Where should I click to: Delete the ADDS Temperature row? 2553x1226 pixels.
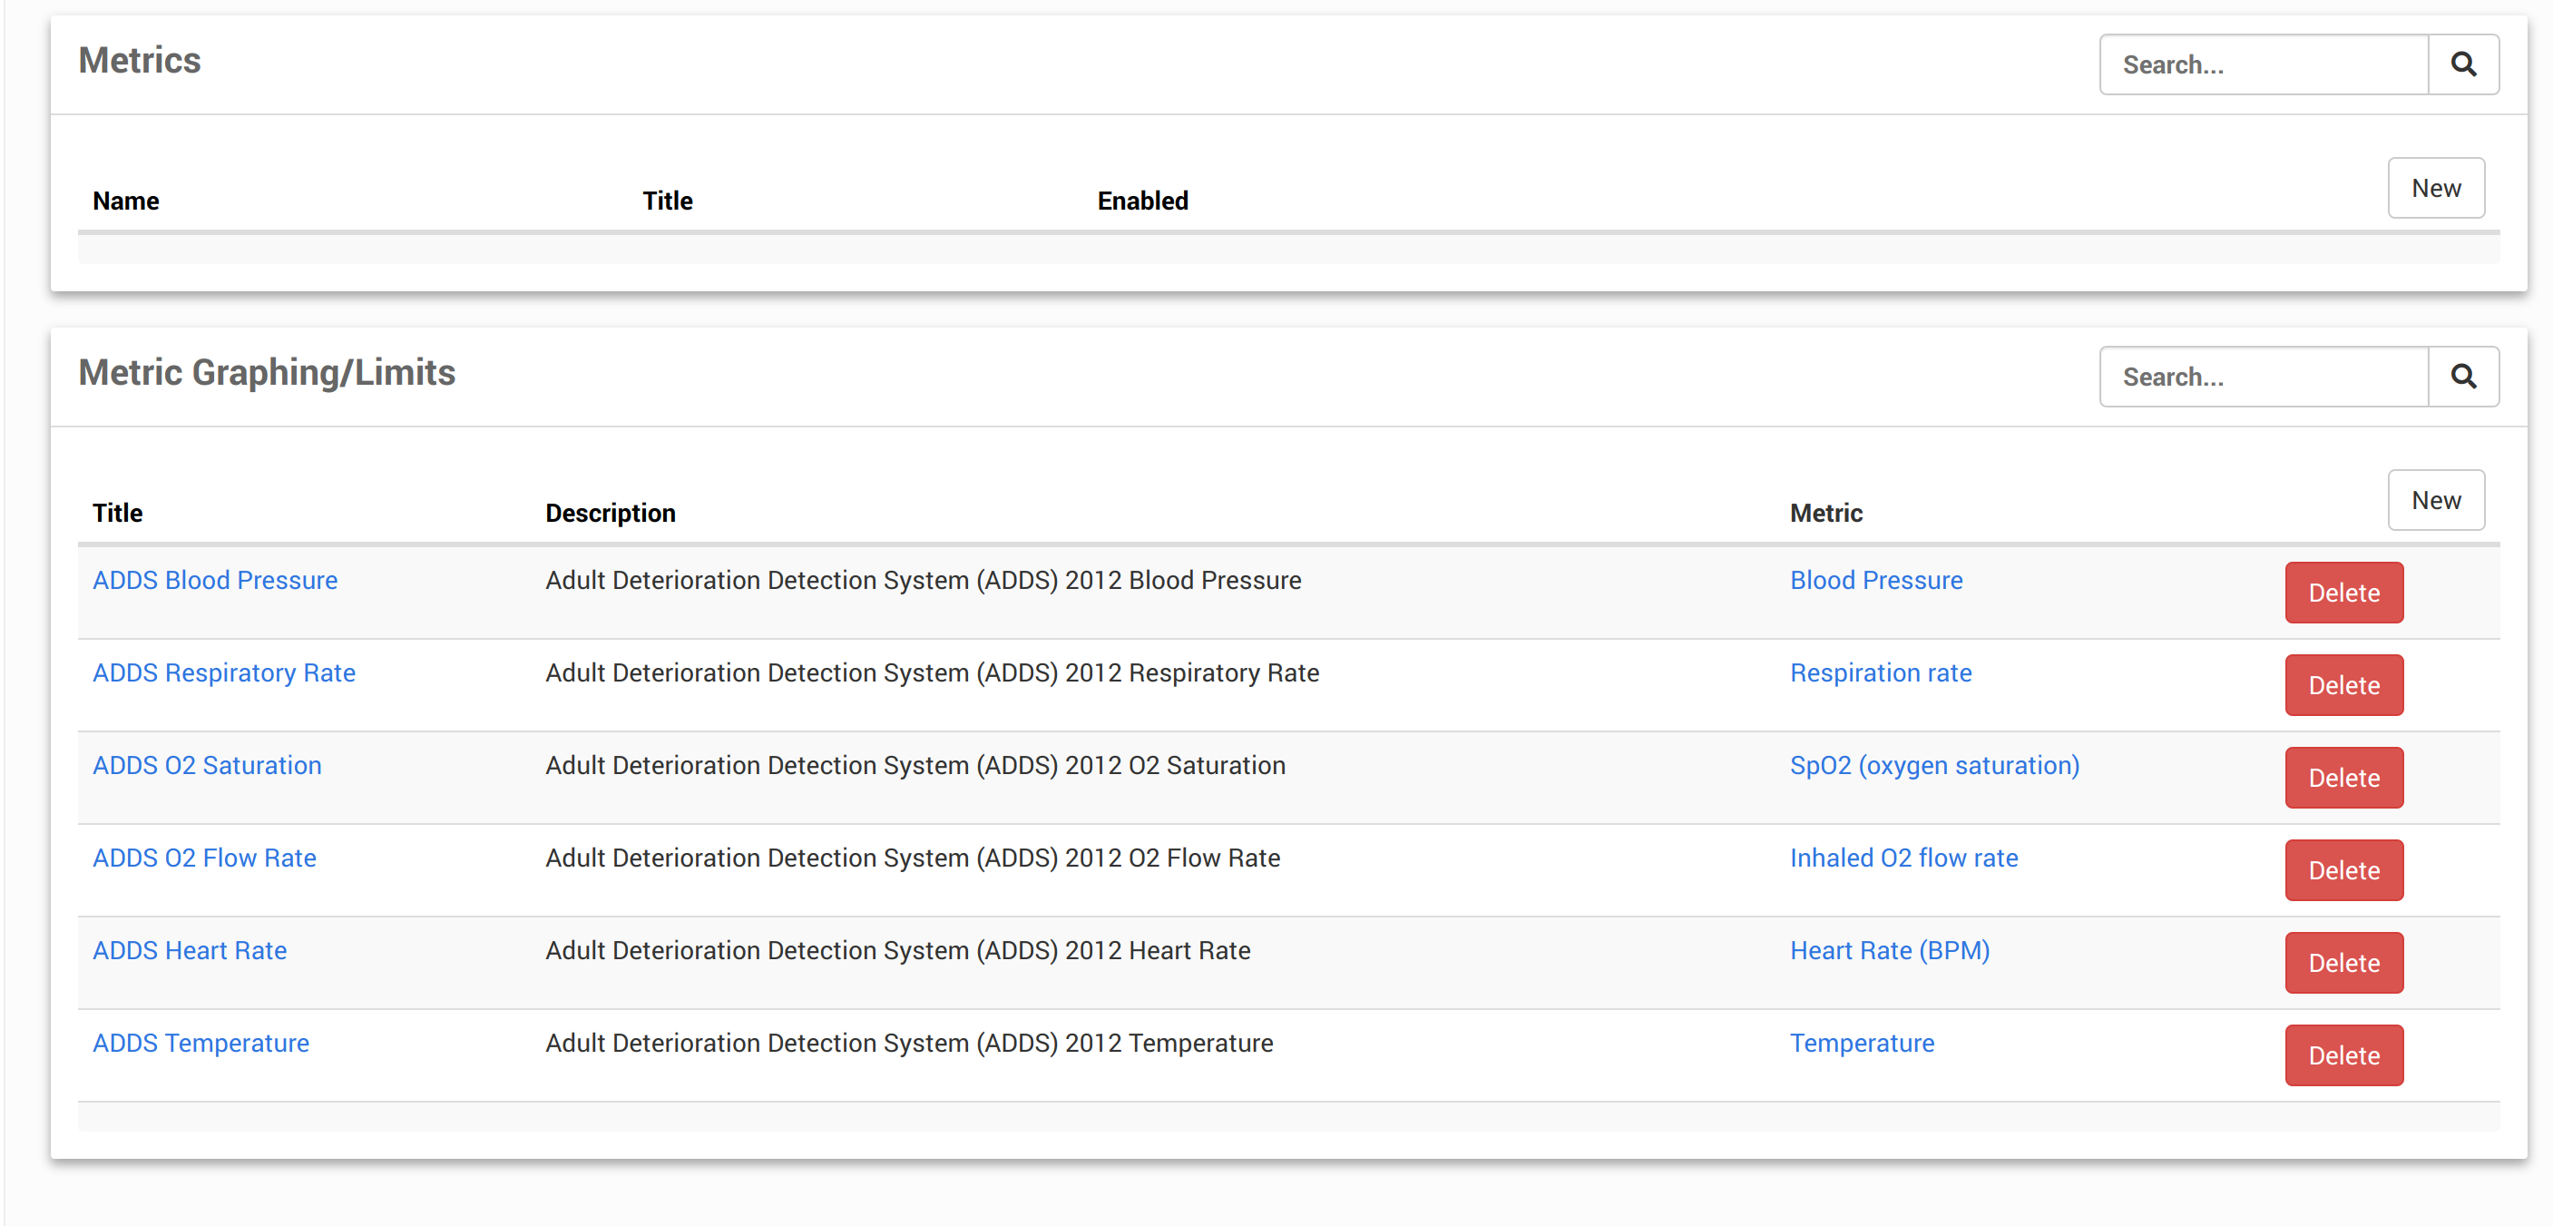[x=2343, y=1055]
